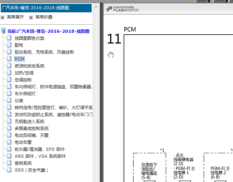Click the 菜单展开 expand menu button
Viewport: 233px width, 182px height.
pos(15,17)
